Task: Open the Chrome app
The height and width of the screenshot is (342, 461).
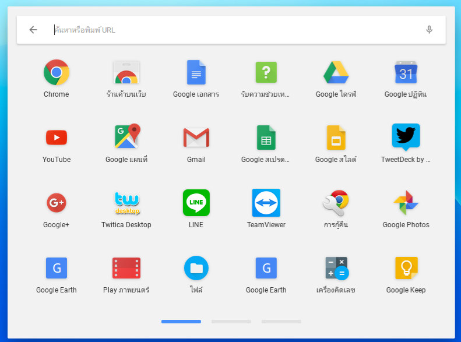Action: 56,72
